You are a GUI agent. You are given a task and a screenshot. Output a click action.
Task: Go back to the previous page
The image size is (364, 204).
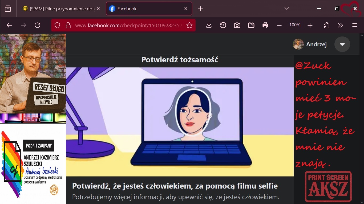(x=9, y=25)
